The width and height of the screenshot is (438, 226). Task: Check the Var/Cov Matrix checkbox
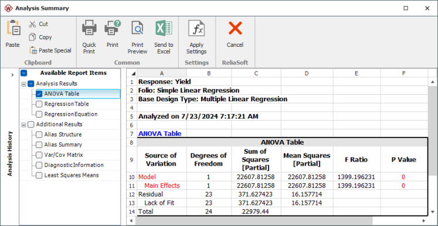coord(39,155)
